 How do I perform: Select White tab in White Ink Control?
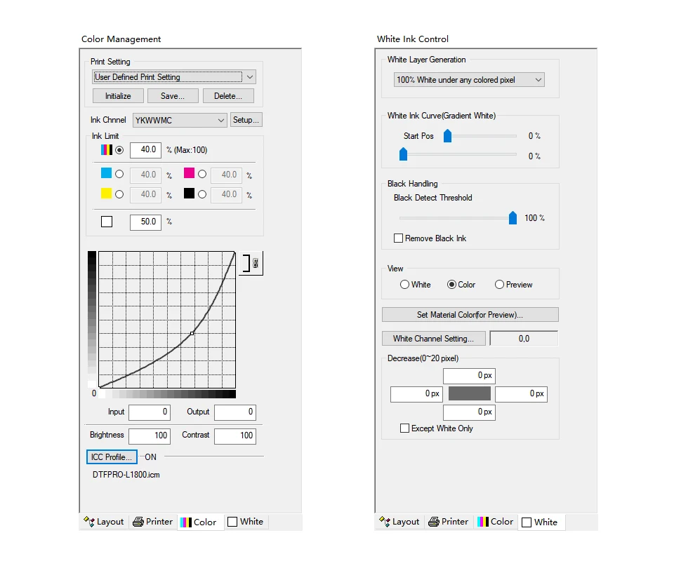tap(541, 522)
